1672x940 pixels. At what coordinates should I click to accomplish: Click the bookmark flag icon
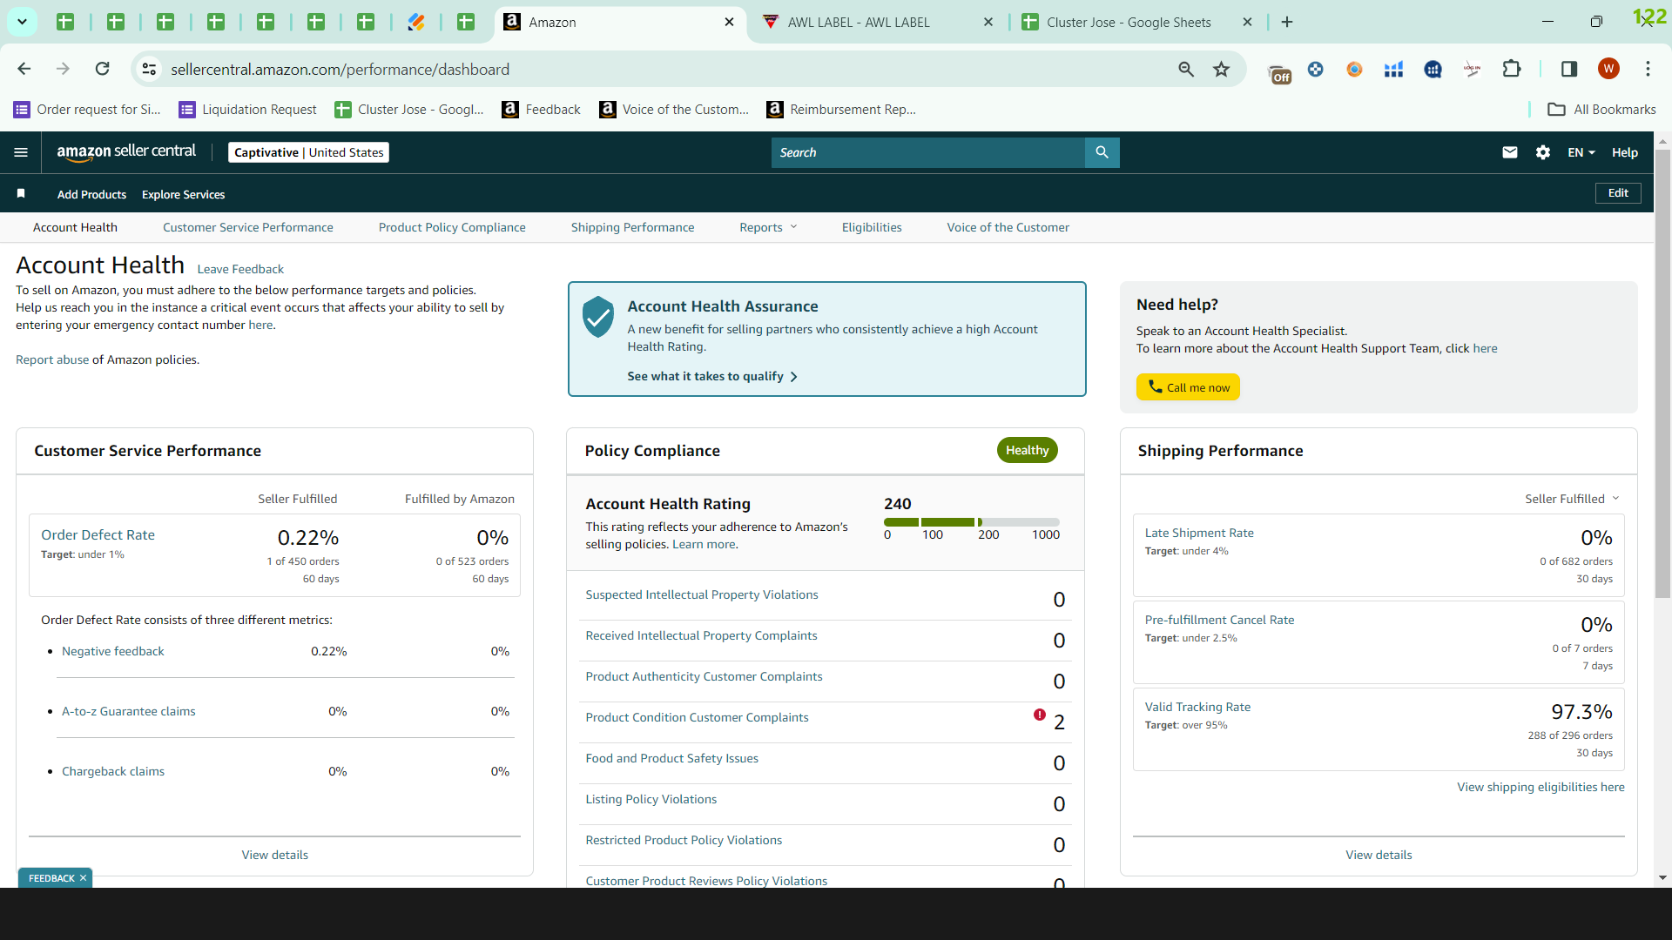[x=21, y=193]
